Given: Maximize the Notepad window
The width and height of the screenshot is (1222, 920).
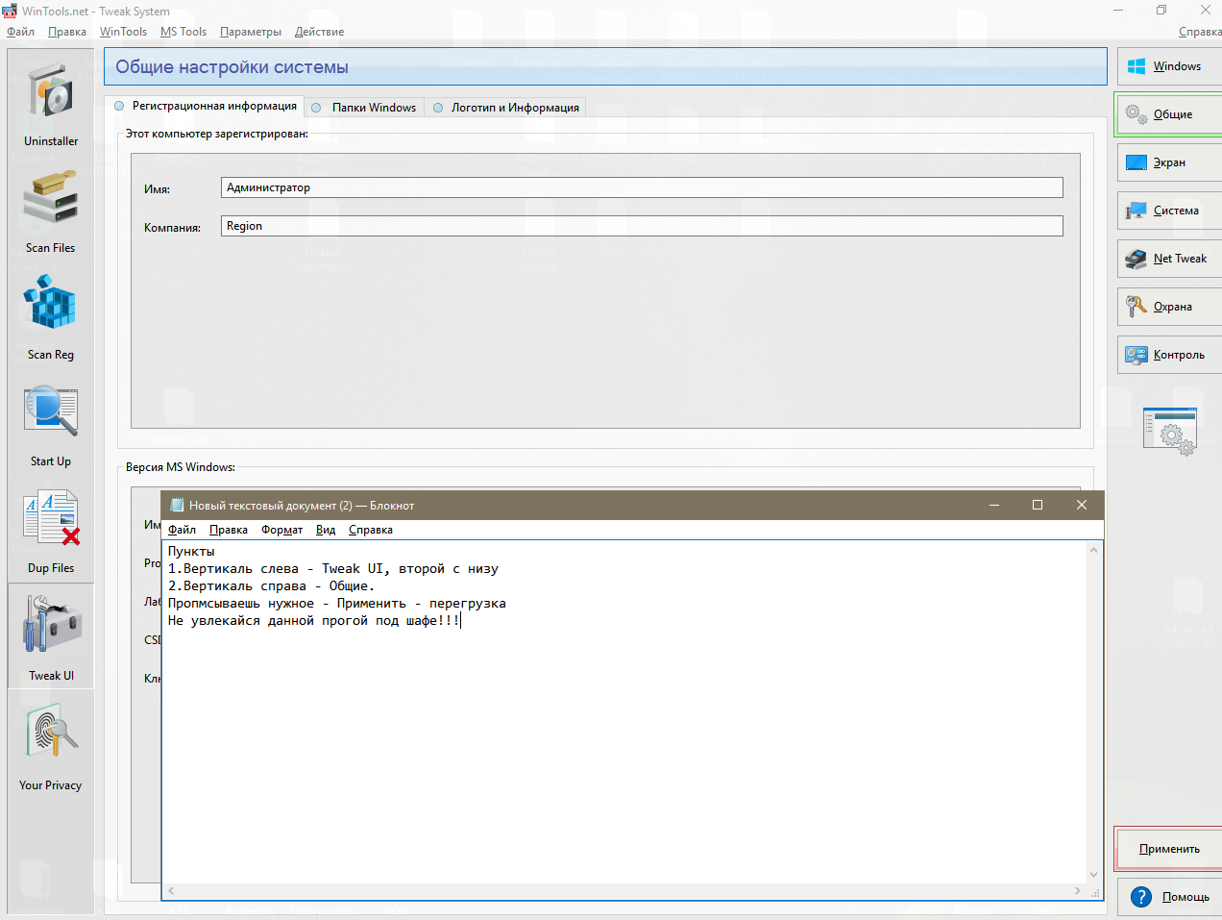Looking at the screenshot, I should [1038, 505].
